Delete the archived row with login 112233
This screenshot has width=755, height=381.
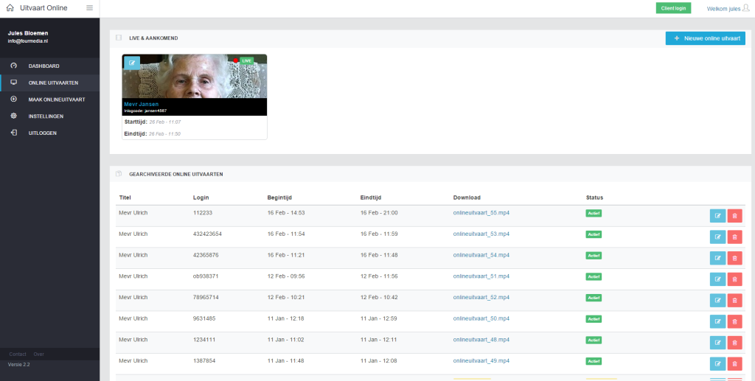point(735,216)
